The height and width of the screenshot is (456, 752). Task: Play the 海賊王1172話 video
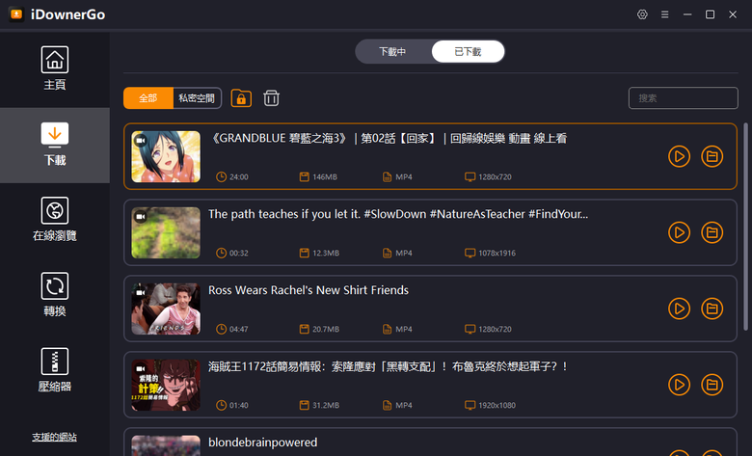tap(679, 385)
